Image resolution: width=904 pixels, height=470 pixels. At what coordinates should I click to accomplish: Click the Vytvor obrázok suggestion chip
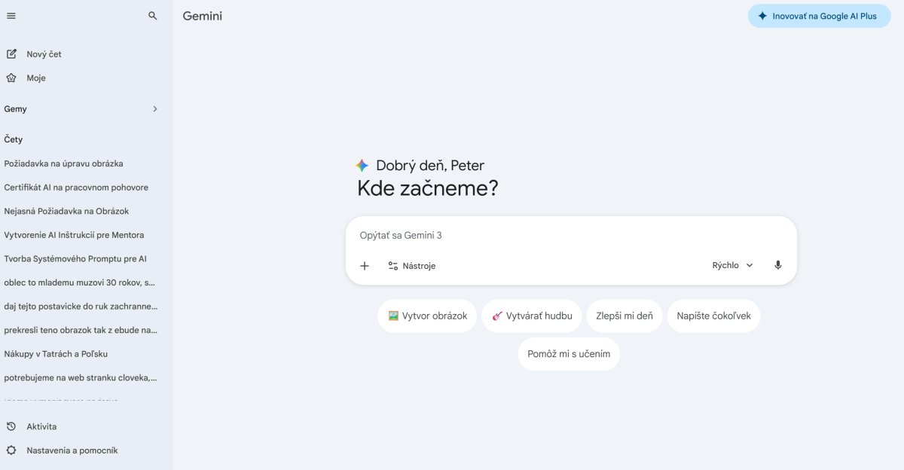pos(427,316)
